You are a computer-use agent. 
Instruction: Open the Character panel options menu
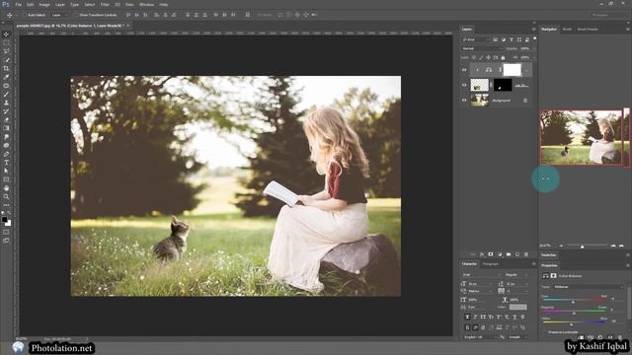pos(534,264)
